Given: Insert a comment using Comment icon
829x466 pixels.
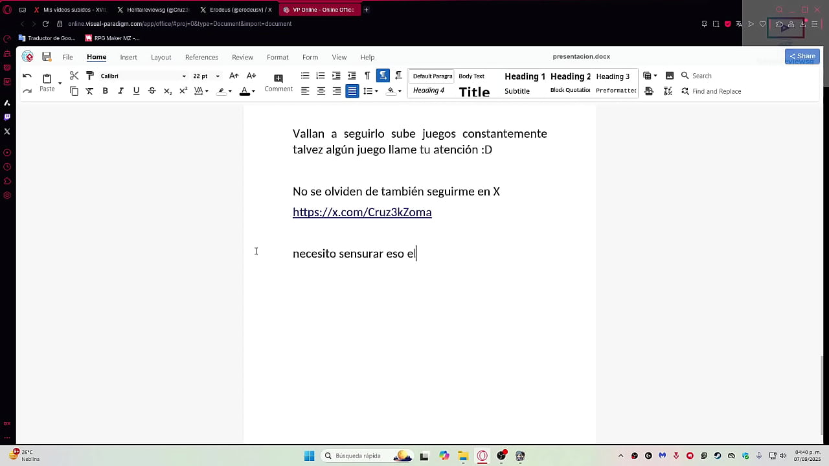Looking at the screenshot, I should click(x=278, y=82).
